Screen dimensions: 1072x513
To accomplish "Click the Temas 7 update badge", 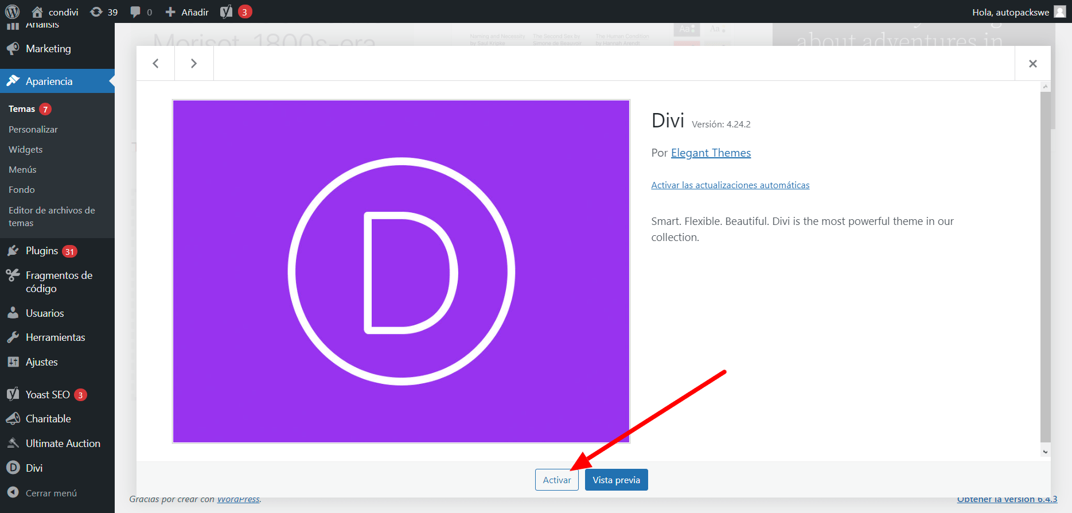I will coord(45,109).
